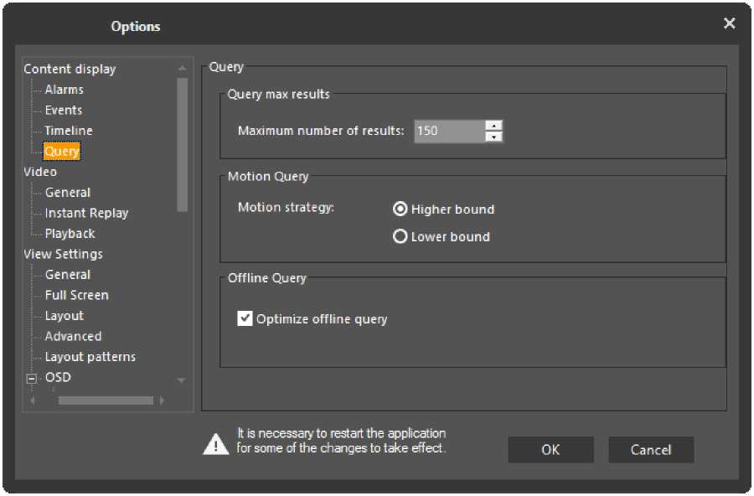The height and width of the screenshot is (496, 754).
Task: Click the tree's horizontal scroll right arrow
Action: point(162,401)
